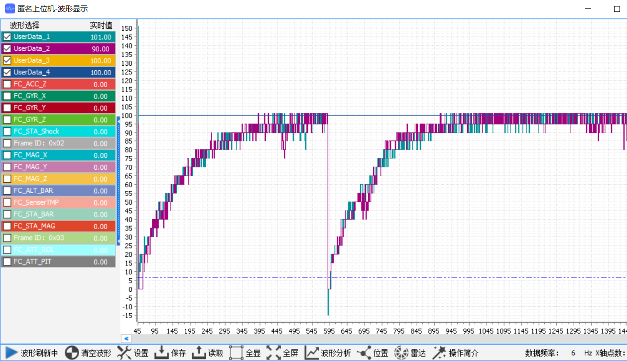
Task: Uncheck the UserData_1 waveform checkbox
Action: (x=7, y=37)
